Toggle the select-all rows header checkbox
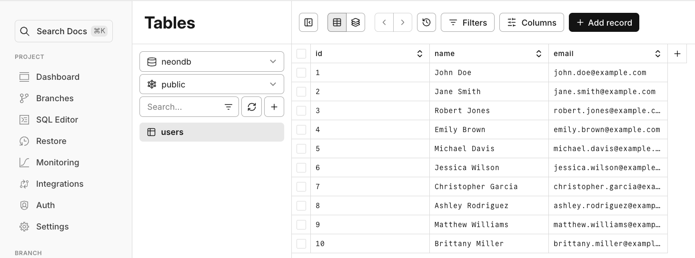Screen dimensions: 695x258 pyautogui.click(x=301, y=54)
